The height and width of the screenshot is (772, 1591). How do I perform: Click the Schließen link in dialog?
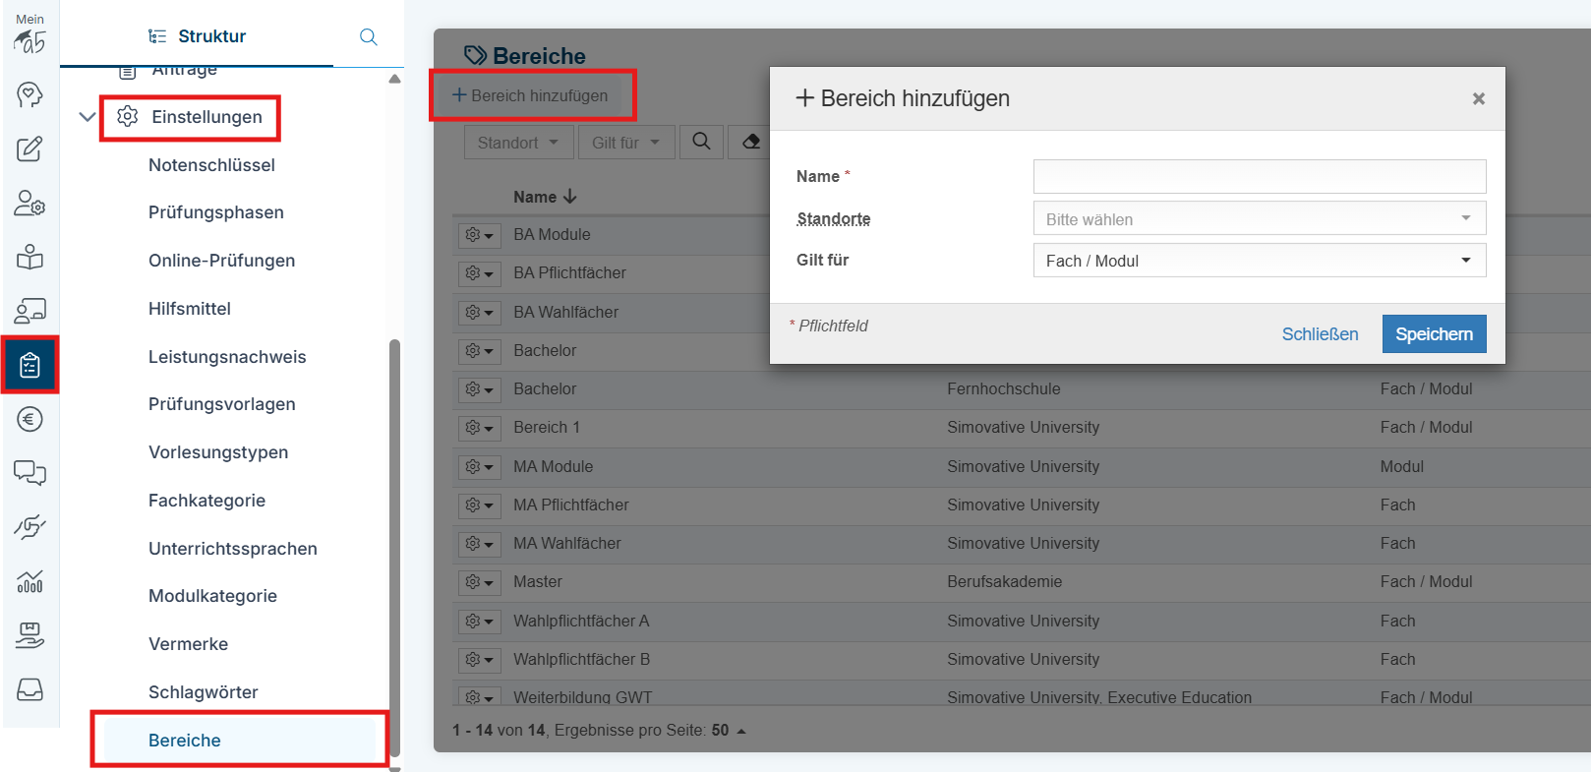click(x=1320, y=334)
